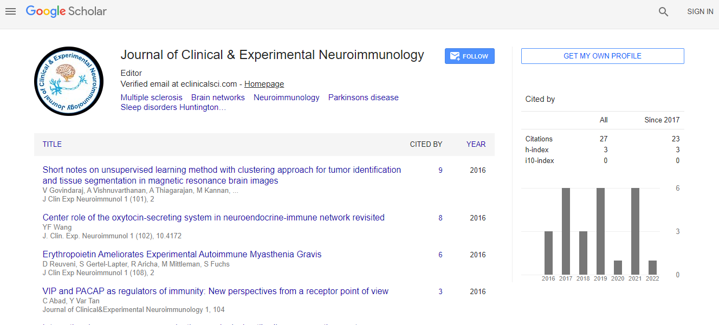Image resolution: width=719 pixels, height=325 pixels.
Task: Sort by the Cited By column header
Action: coord(426,144)
